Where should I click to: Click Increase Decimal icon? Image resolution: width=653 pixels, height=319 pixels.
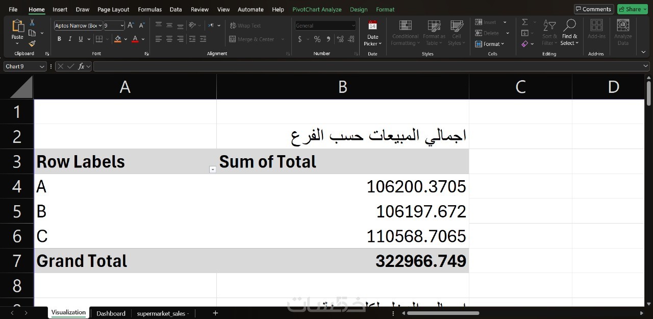click(x=340, y=39)
